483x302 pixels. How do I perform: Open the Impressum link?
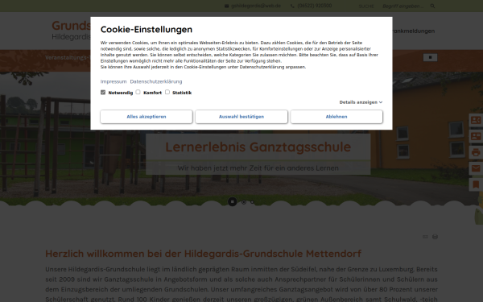point(114,81)
